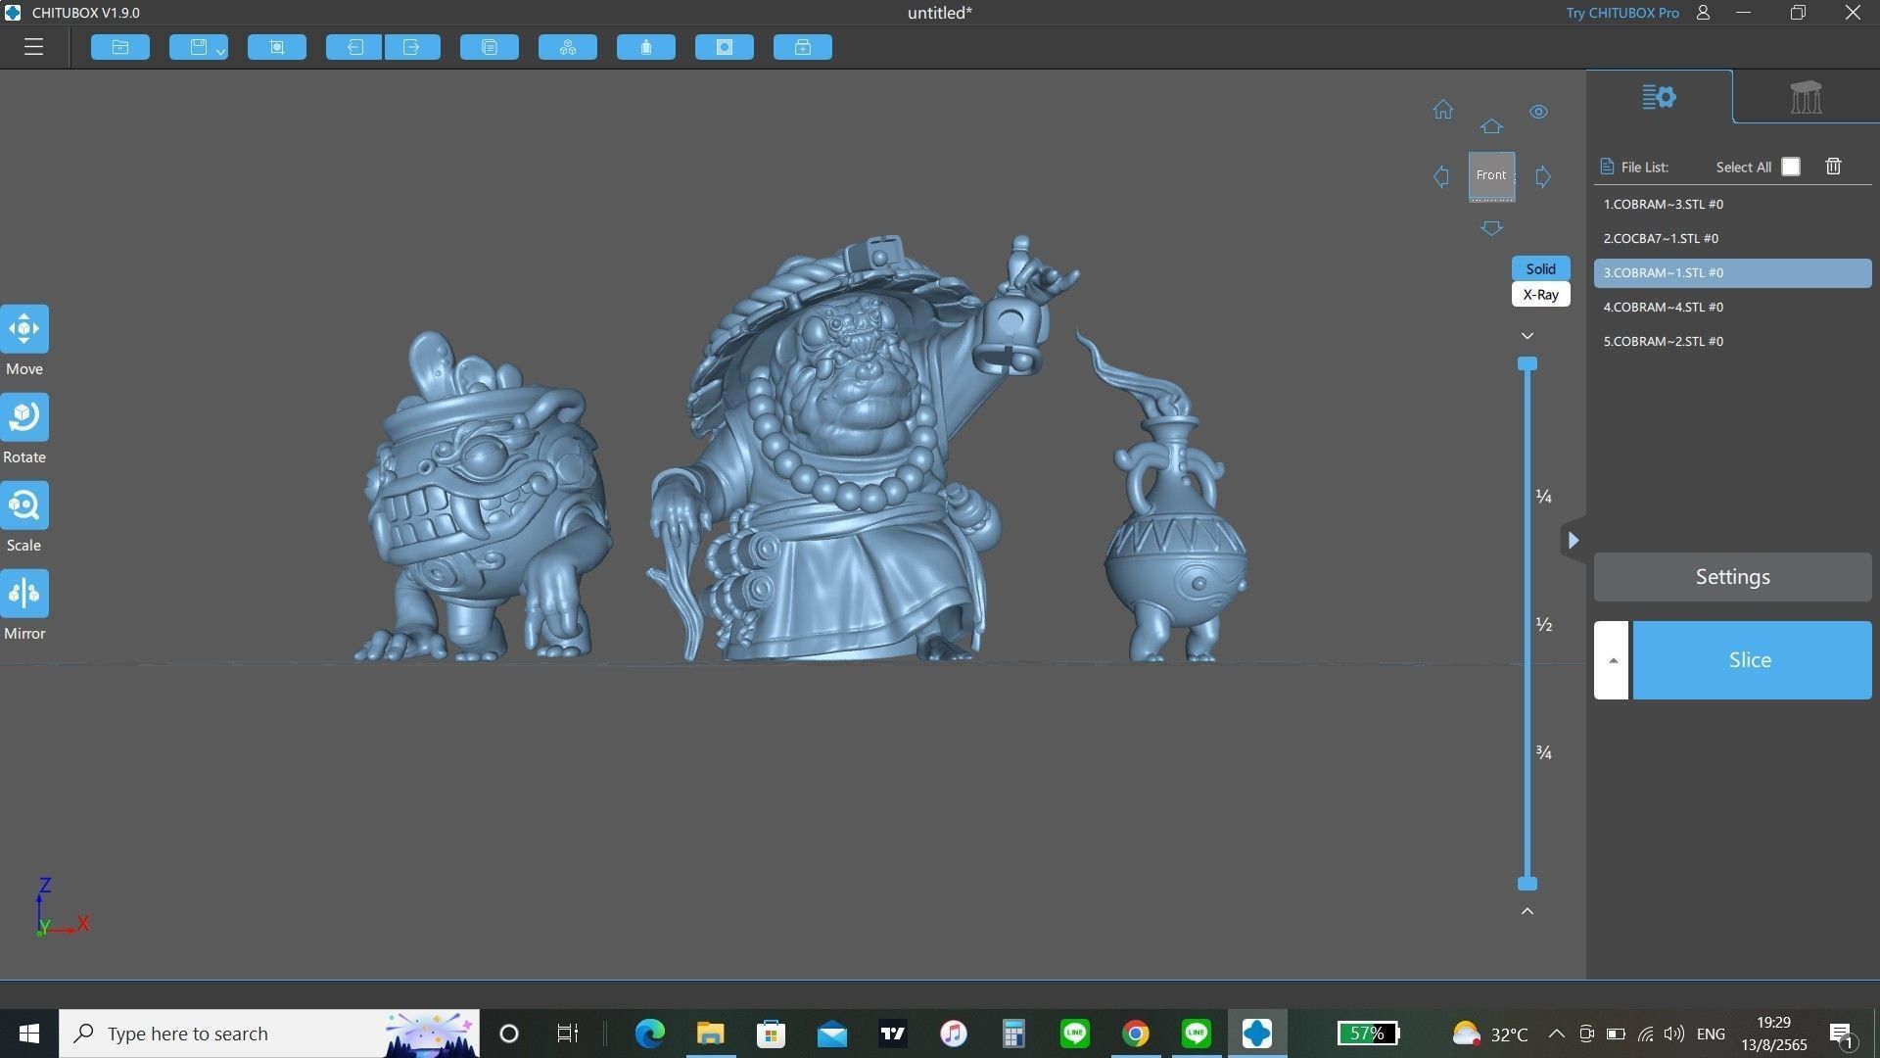1880x1058 pixels.
Task: Select file 1.COBRAM~3.STL #0
Action: 1732,204
